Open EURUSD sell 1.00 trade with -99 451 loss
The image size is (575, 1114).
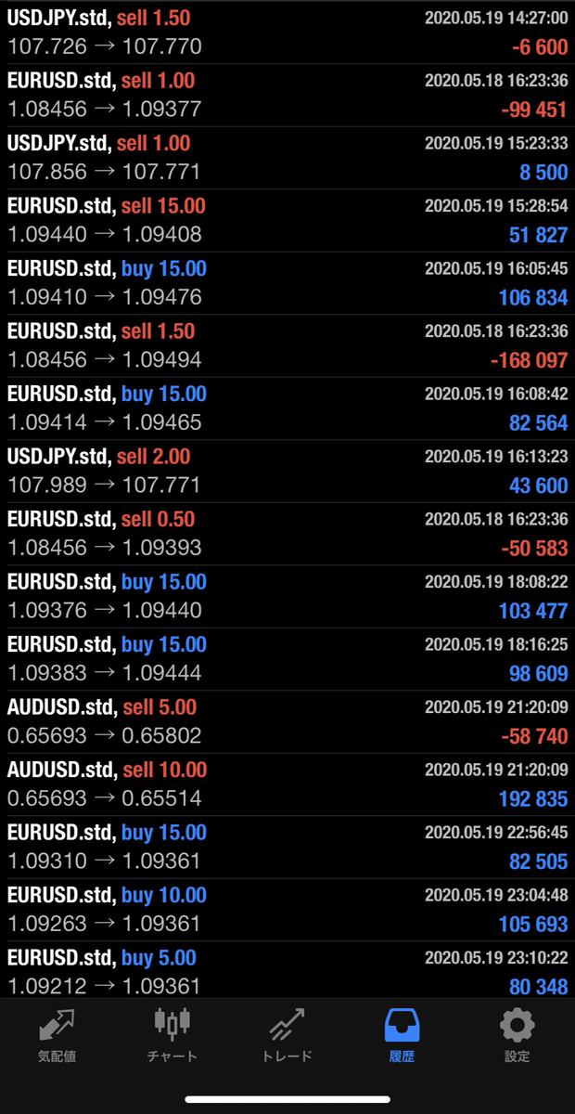287,95
